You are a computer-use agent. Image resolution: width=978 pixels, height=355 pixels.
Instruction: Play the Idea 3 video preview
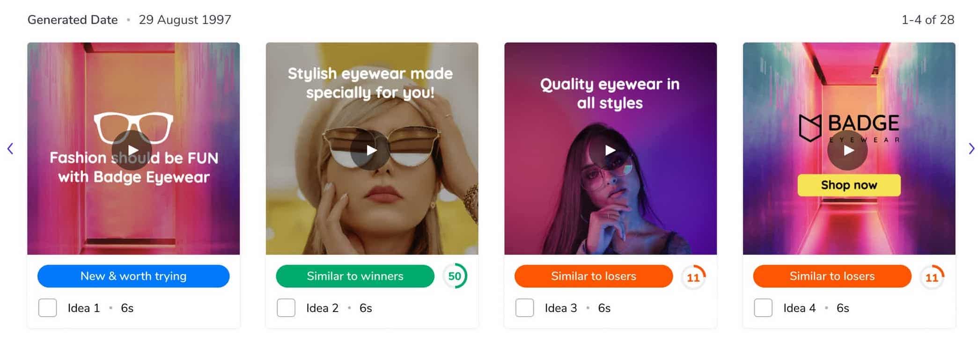click(x=610, y=150)
